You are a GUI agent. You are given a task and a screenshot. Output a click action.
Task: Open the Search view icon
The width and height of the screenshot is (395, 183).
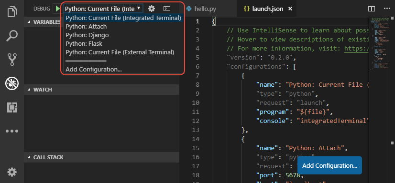(x=12, y=36)
